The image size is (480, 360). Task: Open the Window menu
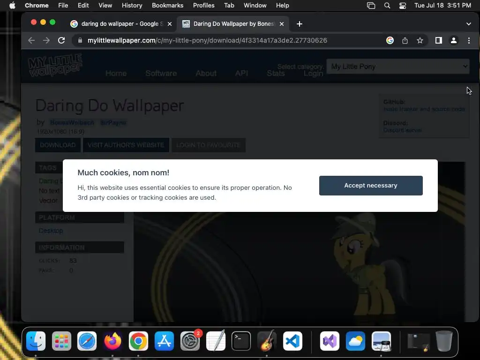click(255, 6)
